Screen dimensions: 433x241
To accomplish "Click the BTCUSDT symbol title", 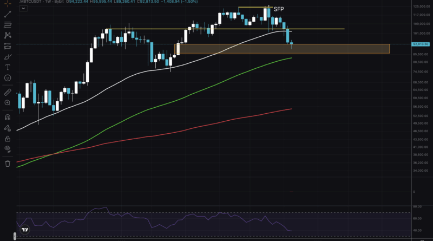I will click(x=31, y=3).
